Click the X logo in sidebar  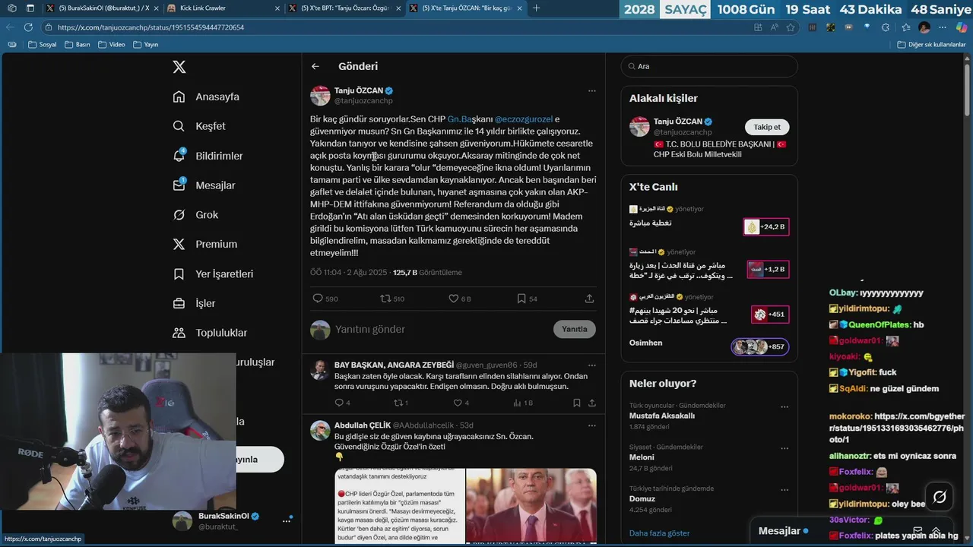click(x=179, y=67)
